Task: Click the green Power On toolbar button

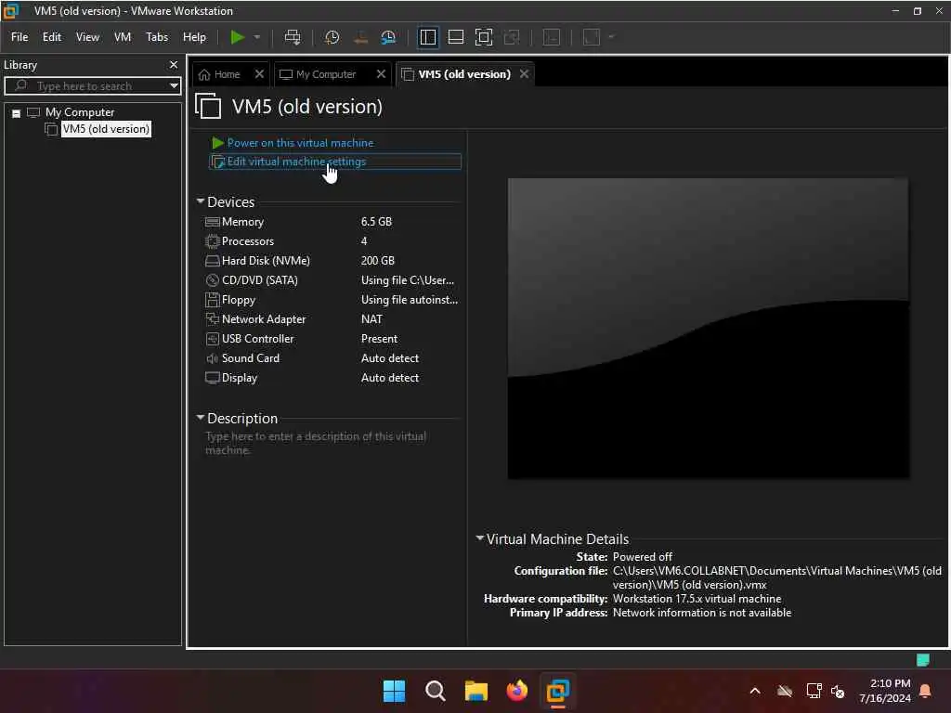Action: click(x=237, y=37)
